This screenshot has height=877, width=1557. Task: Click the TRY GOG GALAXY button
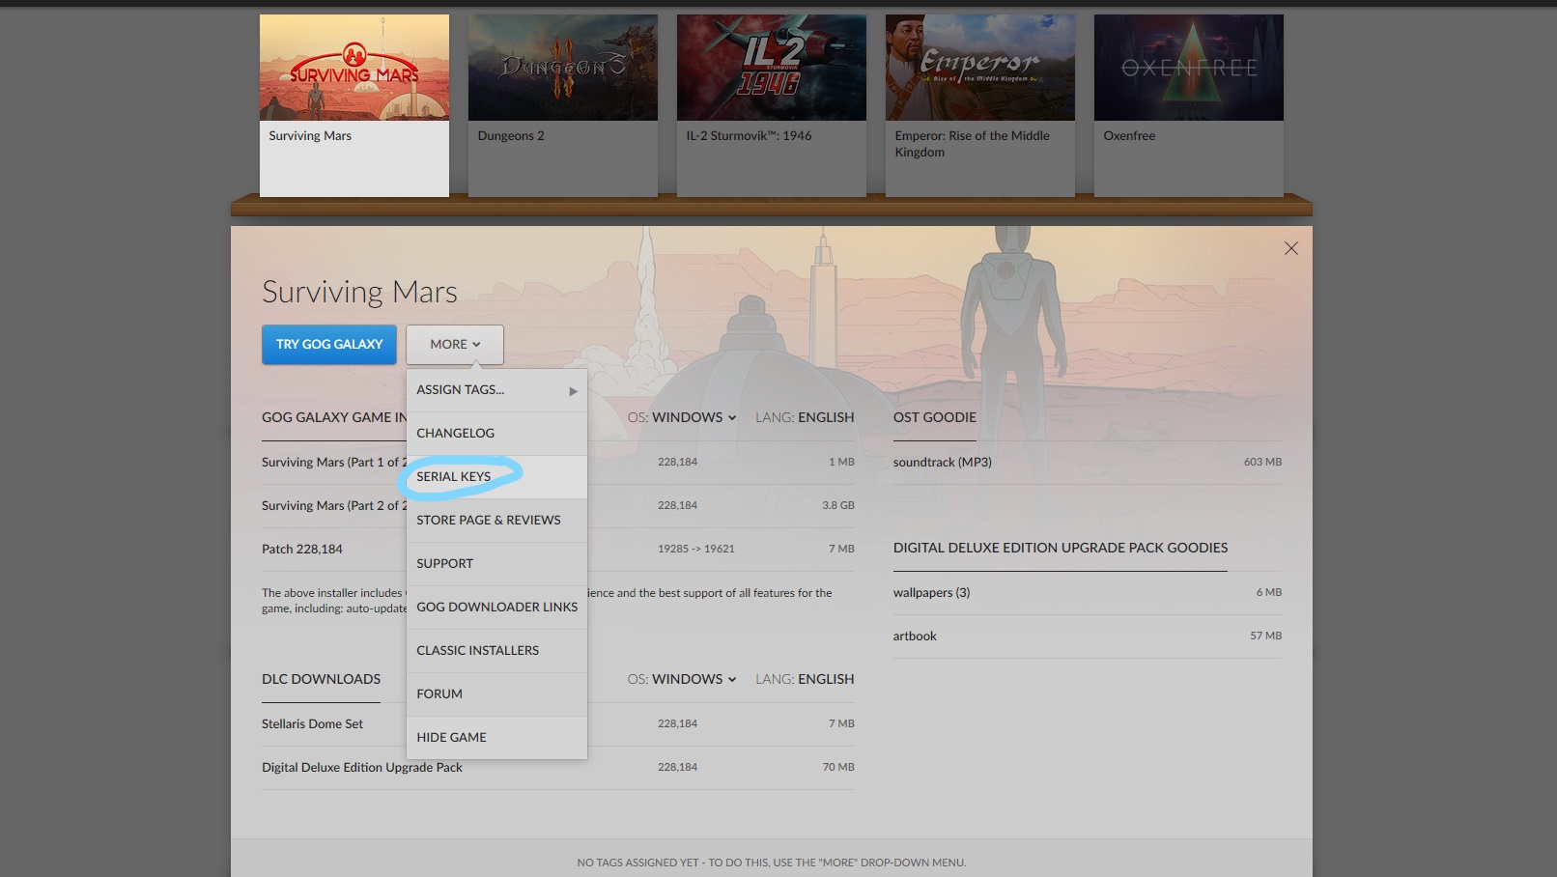tap(329, 344)
